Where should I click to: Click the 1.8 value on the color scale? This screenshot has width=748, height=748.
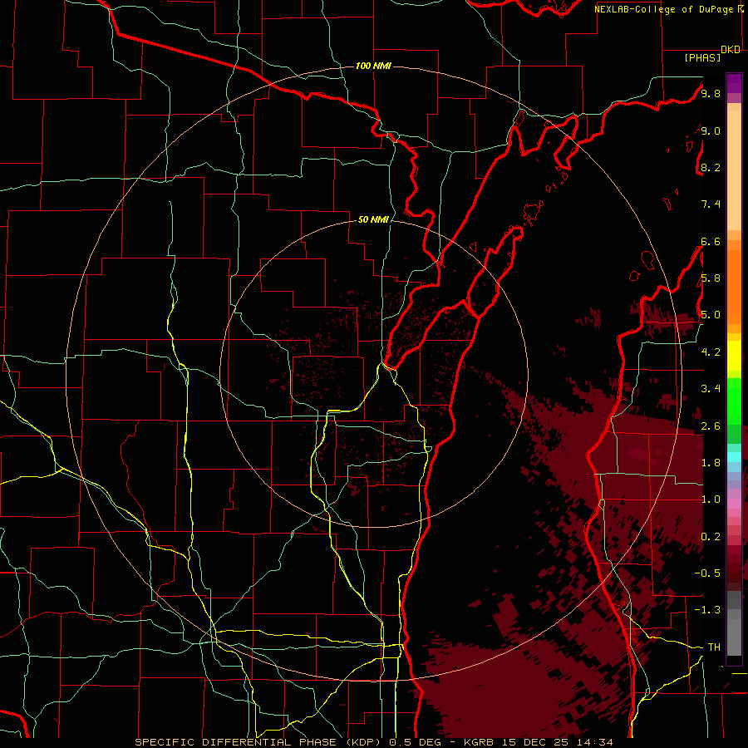point(711,463)
